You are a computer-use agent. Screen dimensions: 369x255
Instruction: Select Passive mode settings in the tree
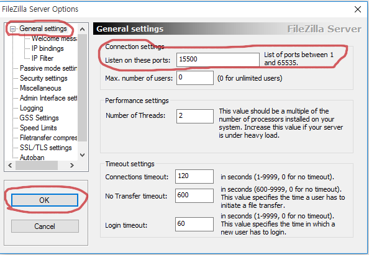(x=48, y=68)
